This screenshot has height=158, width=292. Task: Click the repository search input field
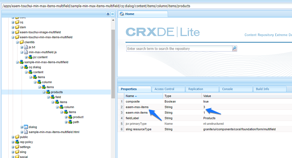[179, 49]
